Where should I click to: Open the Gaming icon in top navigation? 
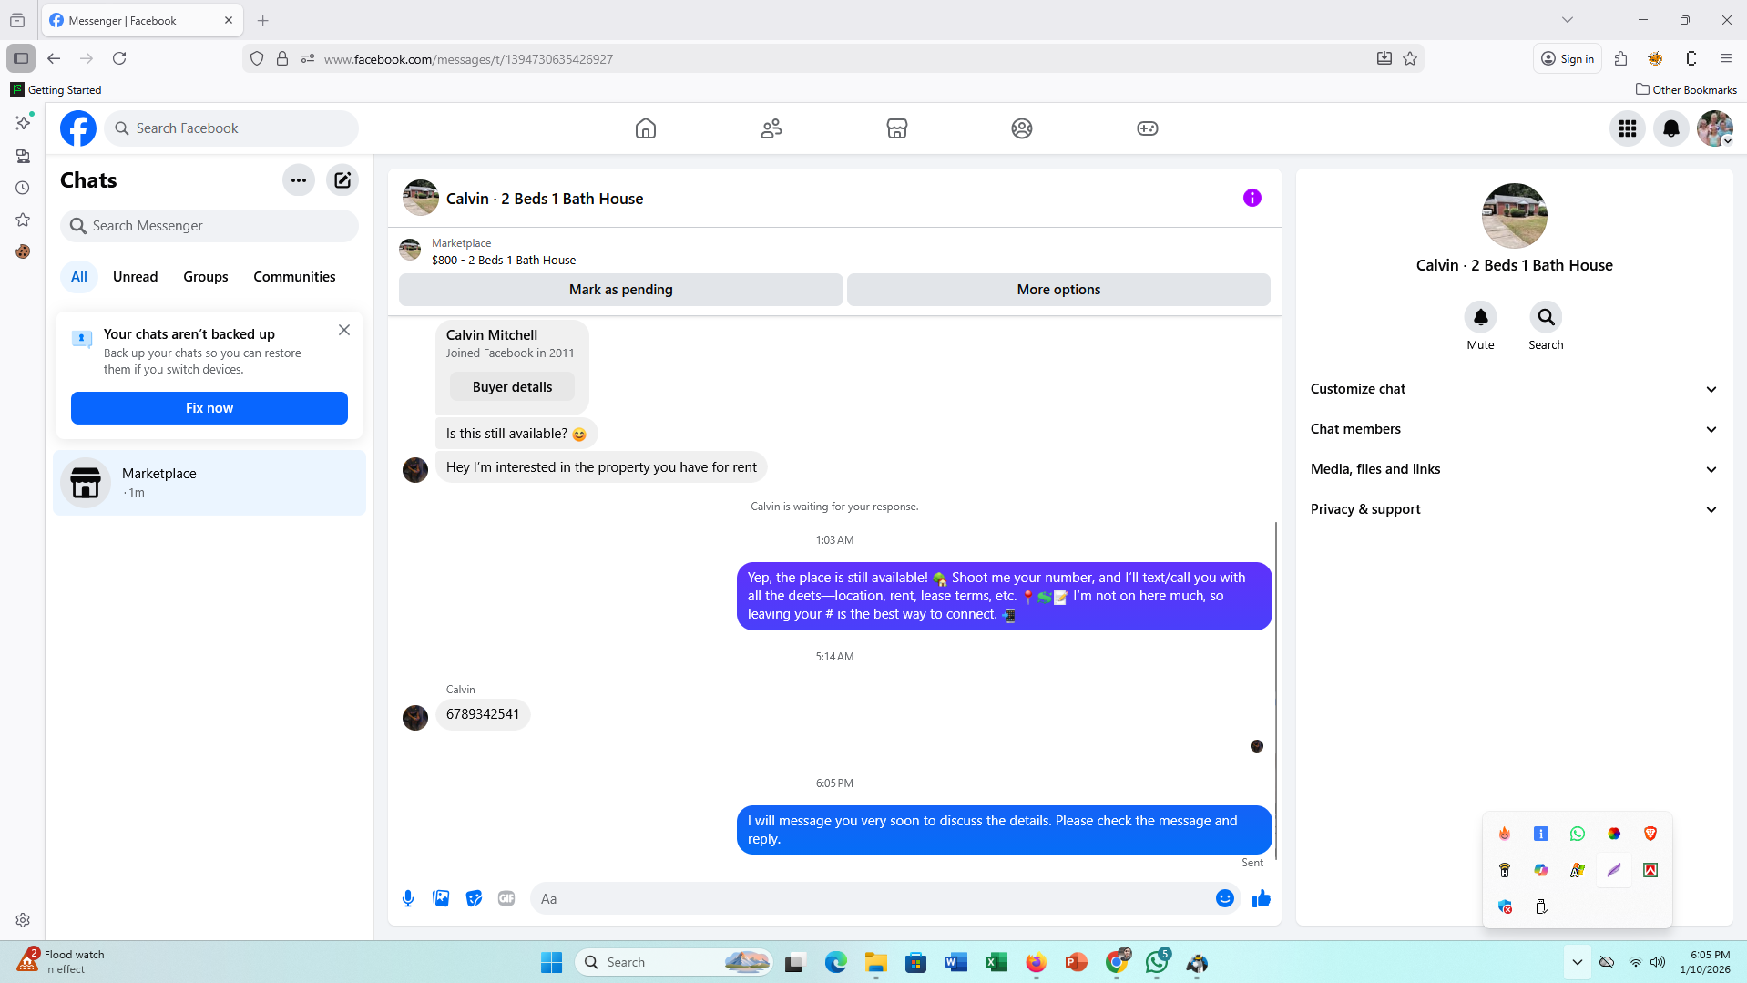(x=1148, y=128)
